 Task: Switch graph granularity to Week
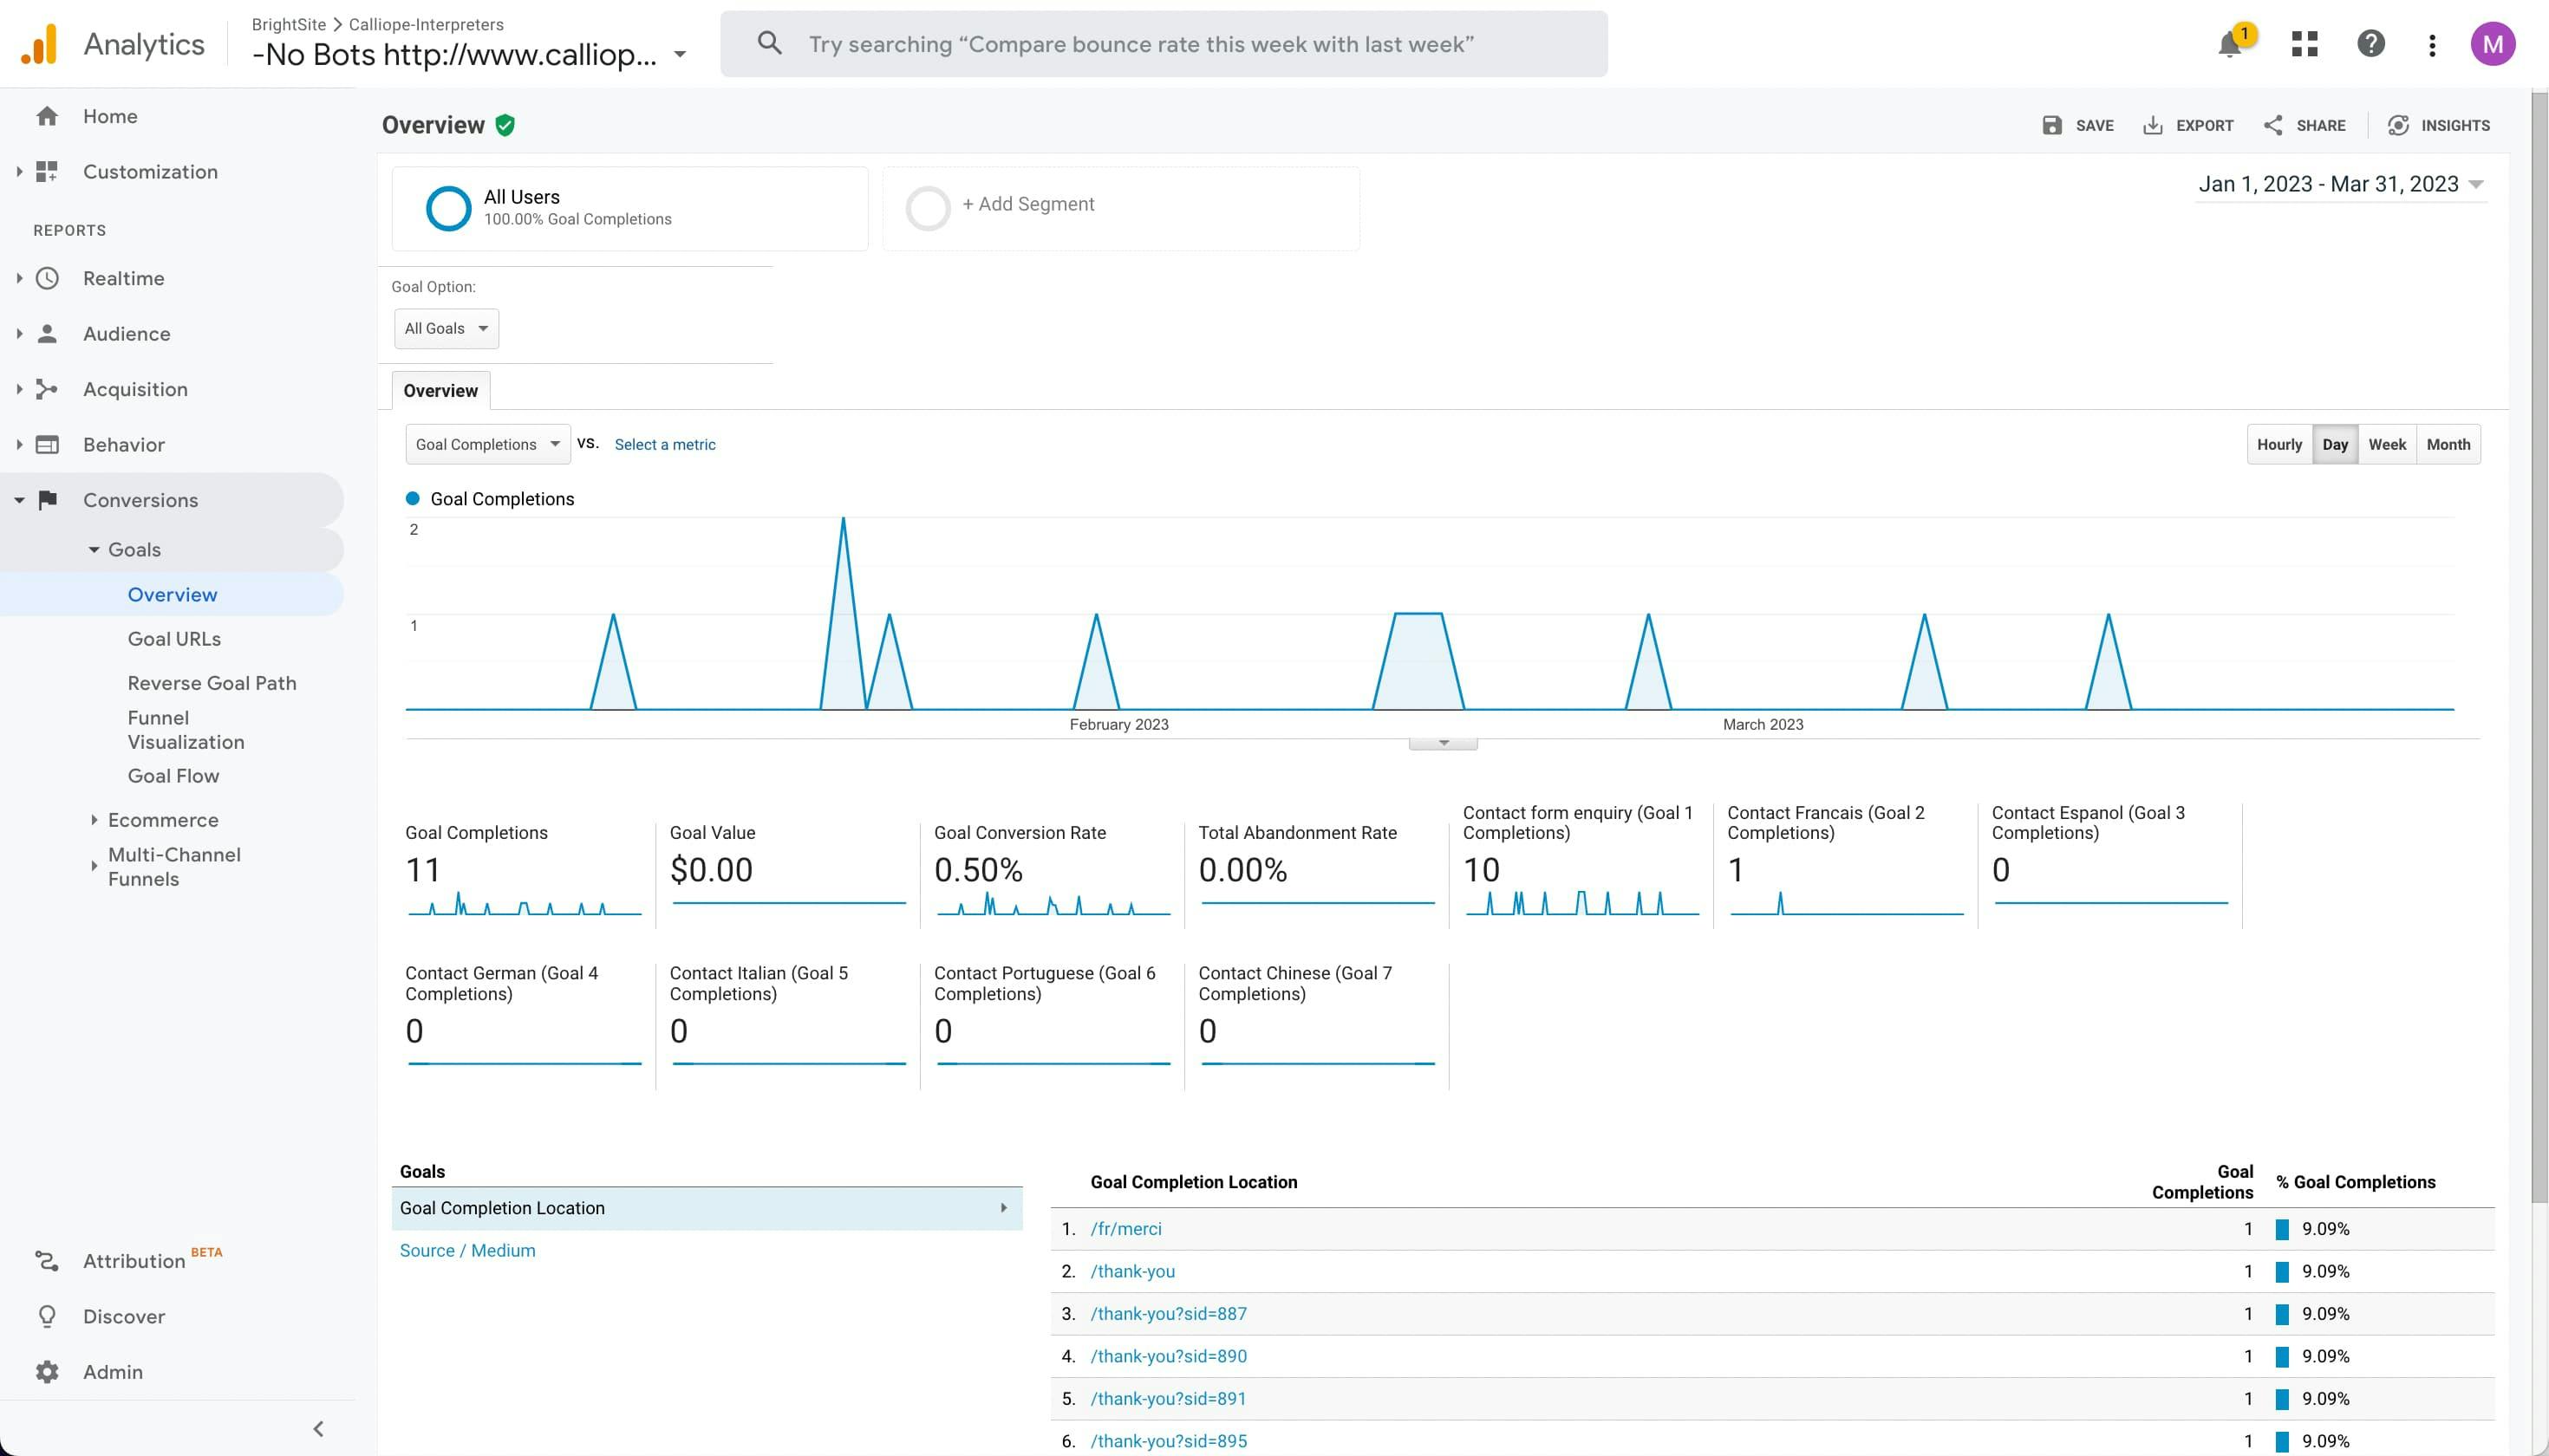tap(2386, 444)
